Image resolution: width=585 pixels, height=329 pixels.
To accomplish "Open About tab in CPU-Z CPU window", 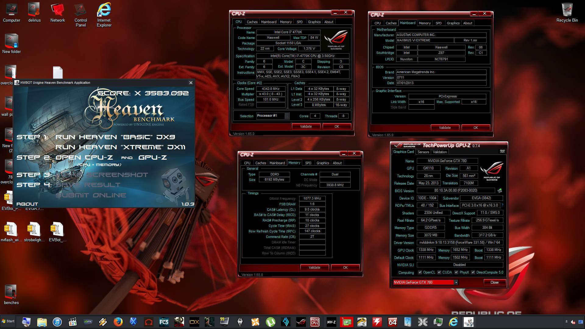I will point(328,22).
